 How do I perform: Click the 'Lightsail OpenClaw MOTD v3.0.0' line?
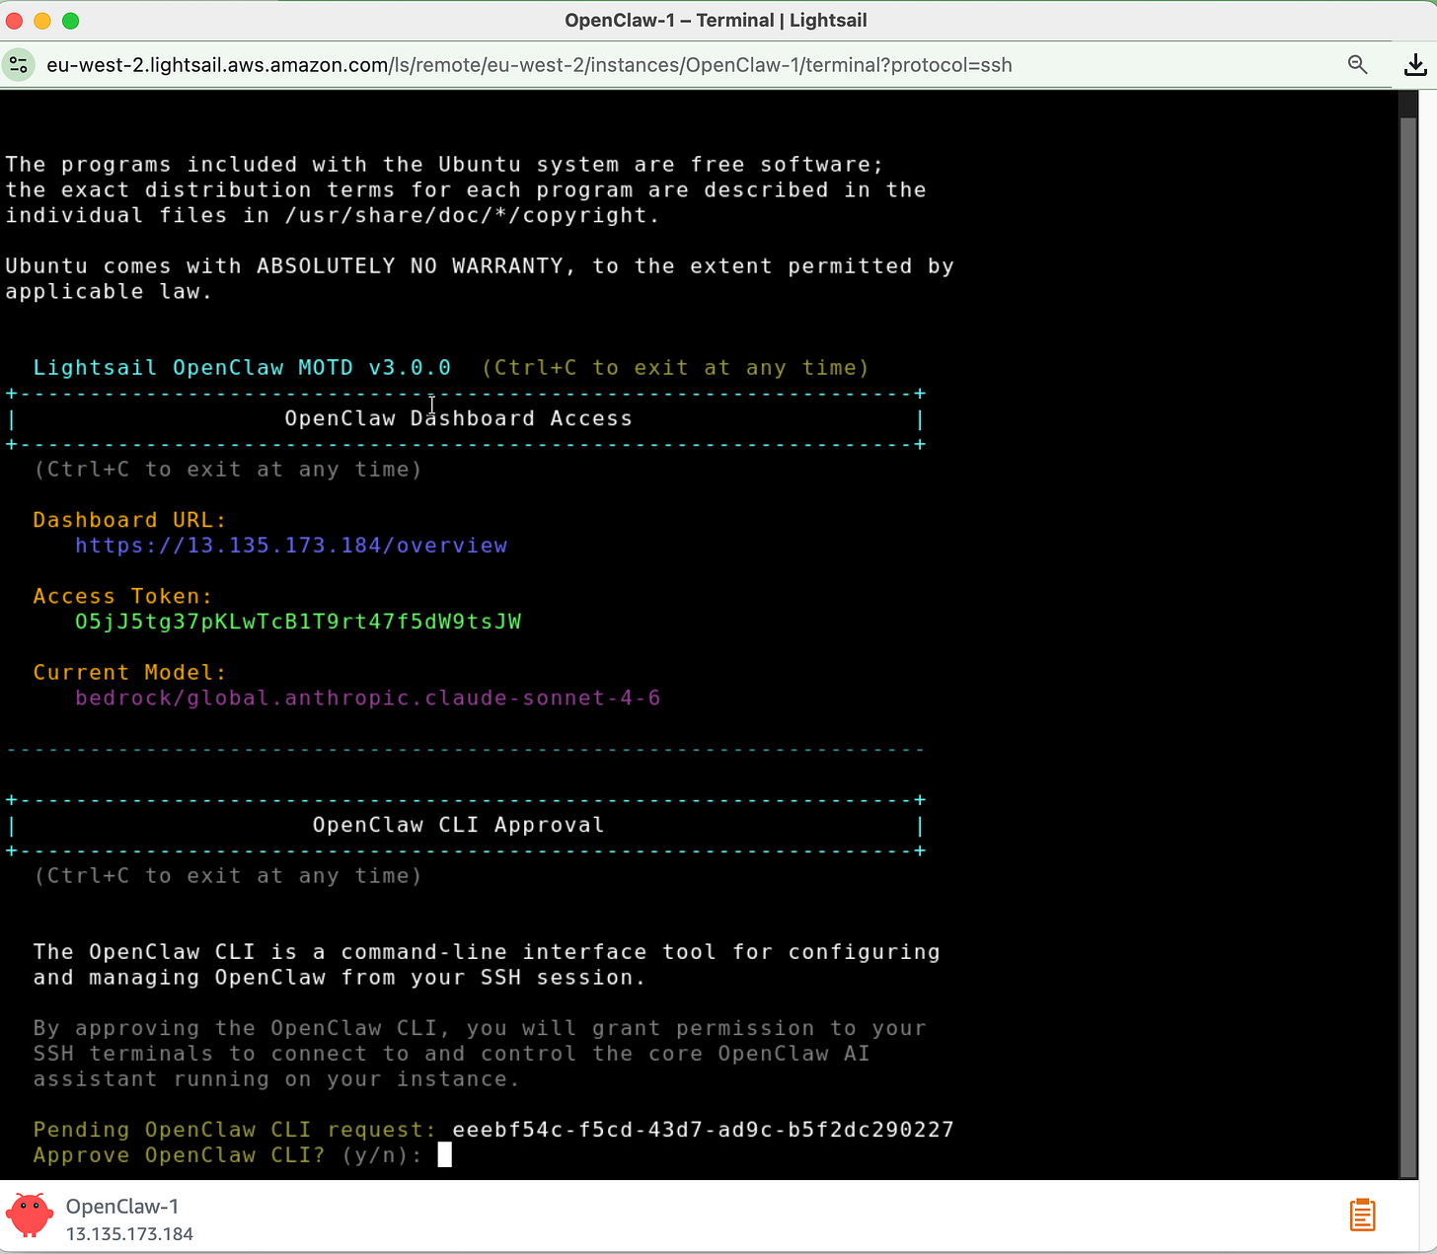(242, 368)
